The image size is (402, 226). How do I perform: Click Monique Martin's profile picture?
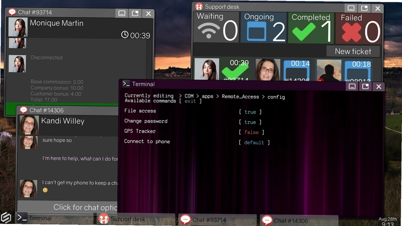[x=18, y=27]
